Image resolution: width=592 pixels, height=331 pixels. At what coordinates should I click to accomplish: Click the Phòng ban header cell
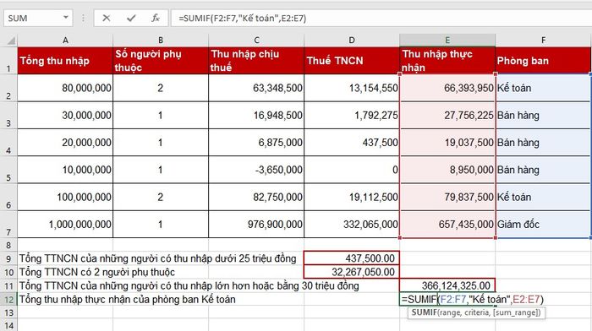[x=543, y=60]
